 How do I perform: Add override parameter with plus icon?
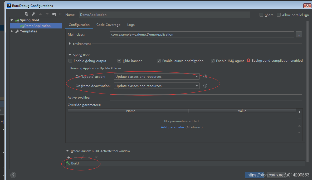click(x=299, y=112)
